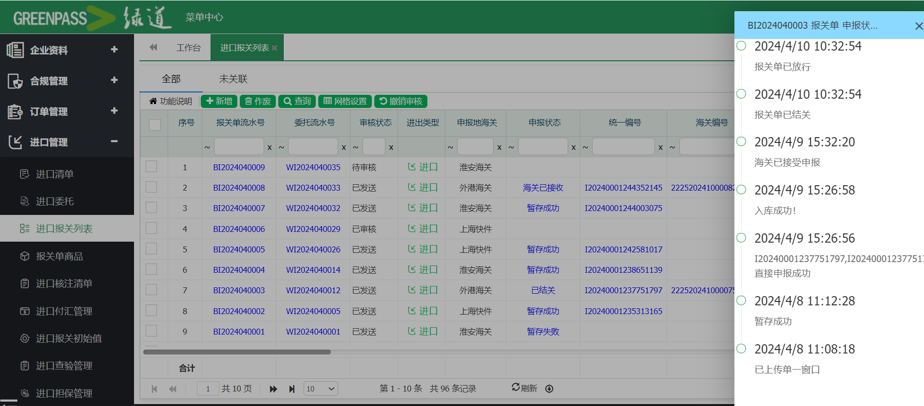Viewport: 924px width, 406px height.
Task: Go to previous page icon
Action: click(173, 389)
